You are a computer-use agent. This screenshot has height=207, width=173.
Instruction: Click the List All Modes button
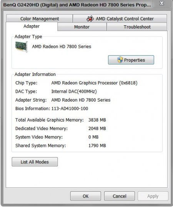(x=35, y=162)
